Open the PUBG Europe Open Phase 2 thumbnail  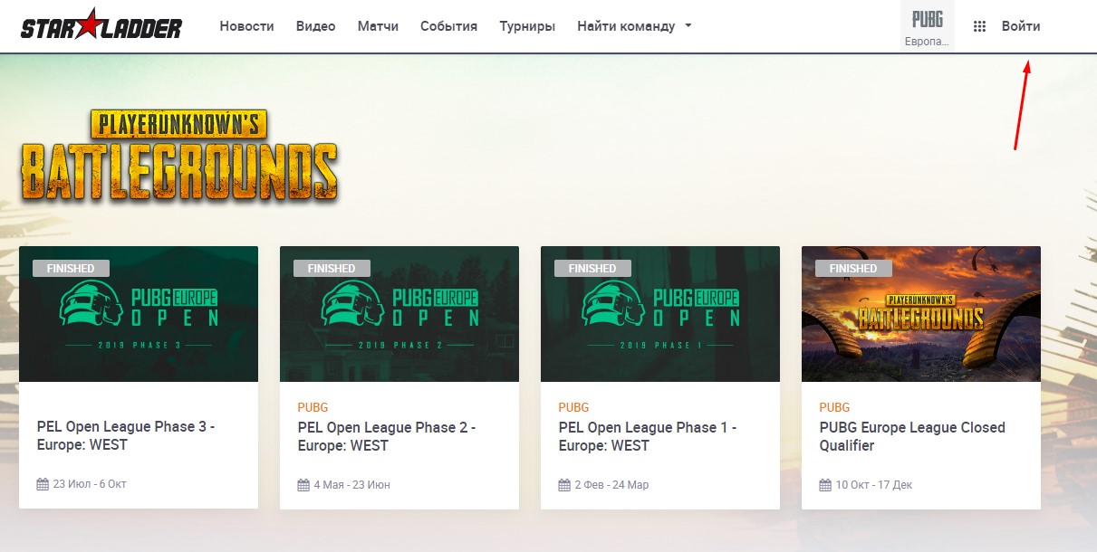pyautogui.click(x=399, y=314)
